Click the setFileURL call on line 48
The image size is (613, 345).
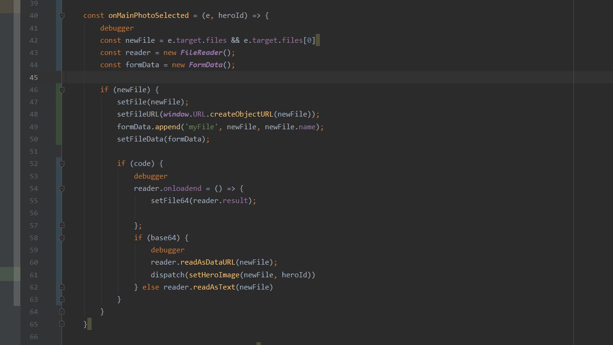pyautogui.click(x=138, y=114)
